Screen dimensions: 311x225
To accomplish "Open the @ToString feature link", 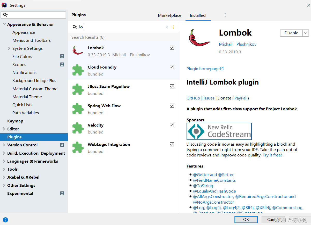I will pyautogui.click(x=203, y=186).
